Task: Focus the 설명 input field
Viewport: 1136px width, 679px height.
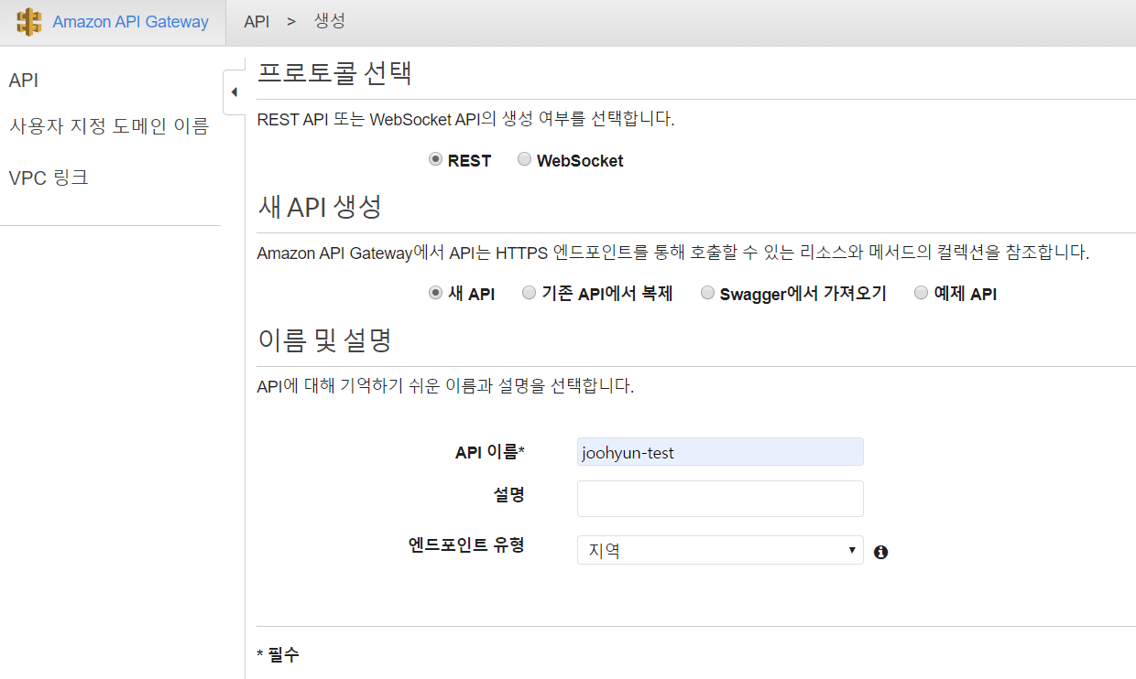Action: pyautogui.click(x=720, y=499)
